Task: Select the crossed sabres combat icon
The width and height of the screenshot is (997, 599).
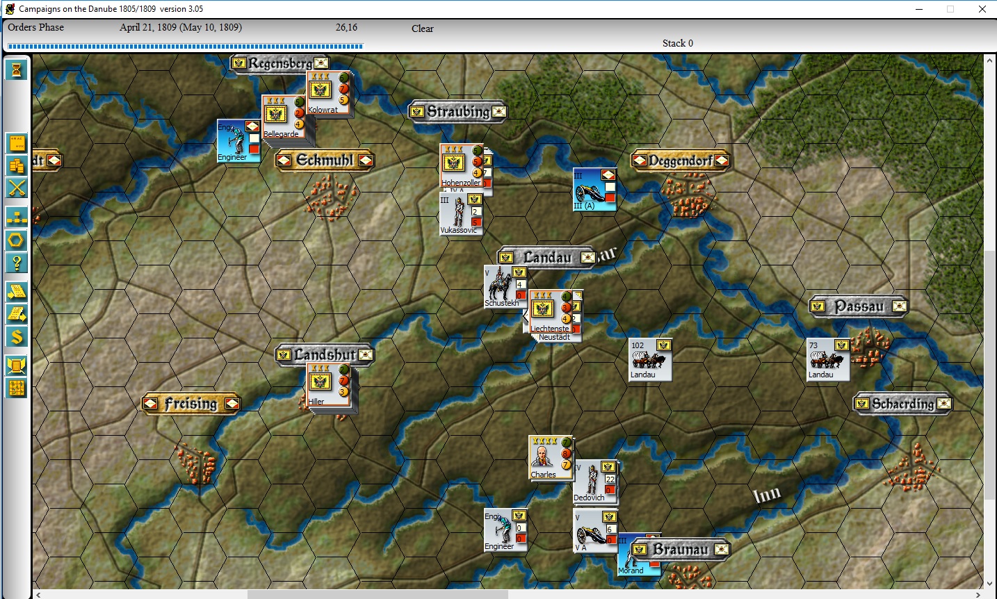Action: click(17, 188)
